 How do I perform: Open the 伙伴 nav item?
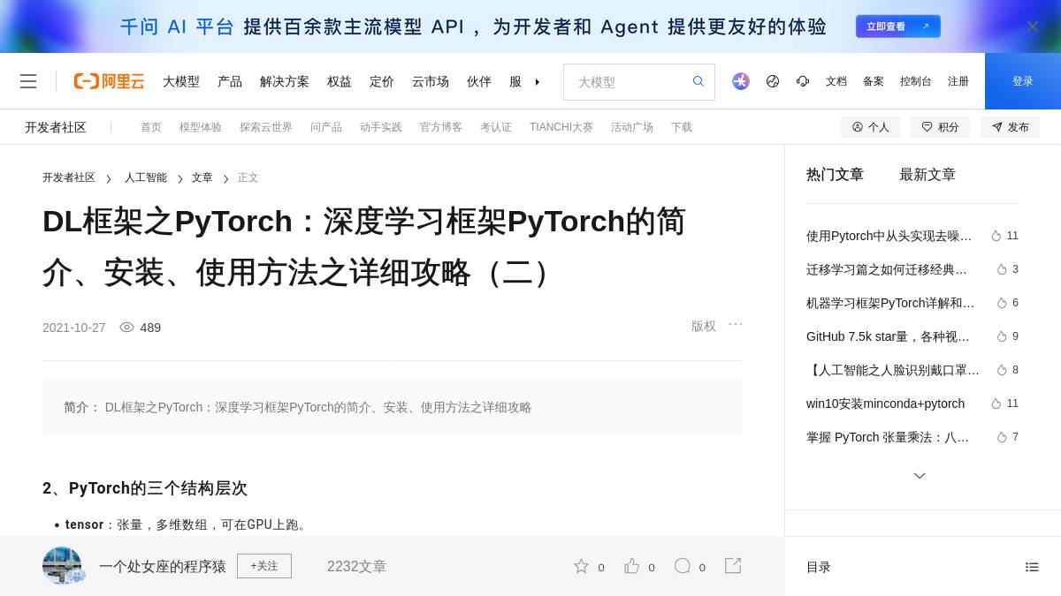point(479,81)
